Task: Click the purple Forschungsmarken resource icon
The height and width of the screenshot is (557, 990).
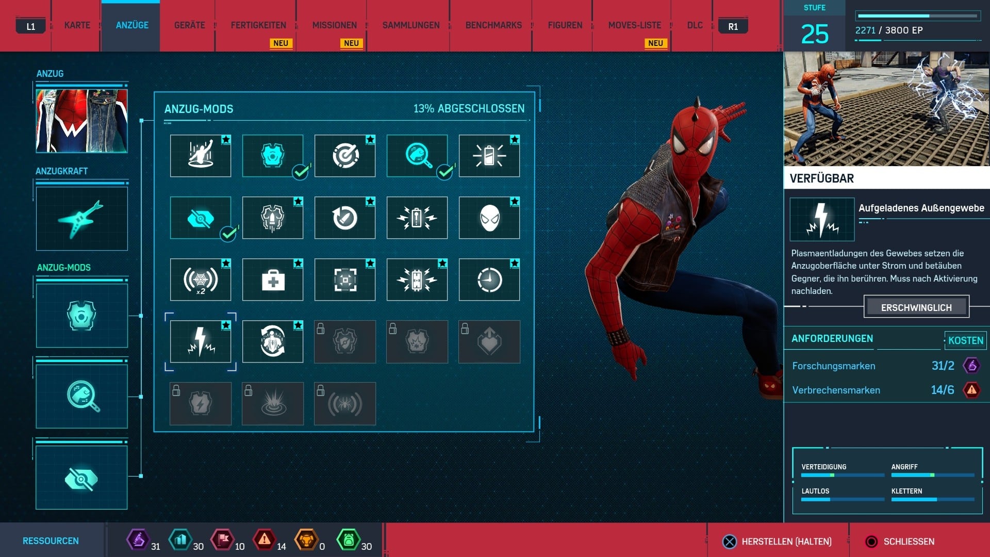Action: pyautogui.click(x=138, y=540)
